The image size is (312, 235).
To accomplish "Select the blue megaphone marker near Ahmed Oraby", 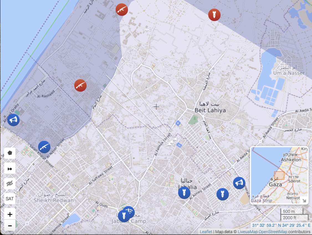I will click(x=13, y=120).
